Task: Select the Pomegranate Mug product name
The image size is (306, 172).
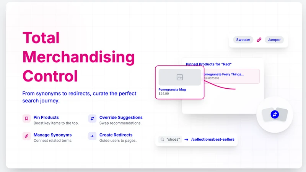Action: coord(172,89)
